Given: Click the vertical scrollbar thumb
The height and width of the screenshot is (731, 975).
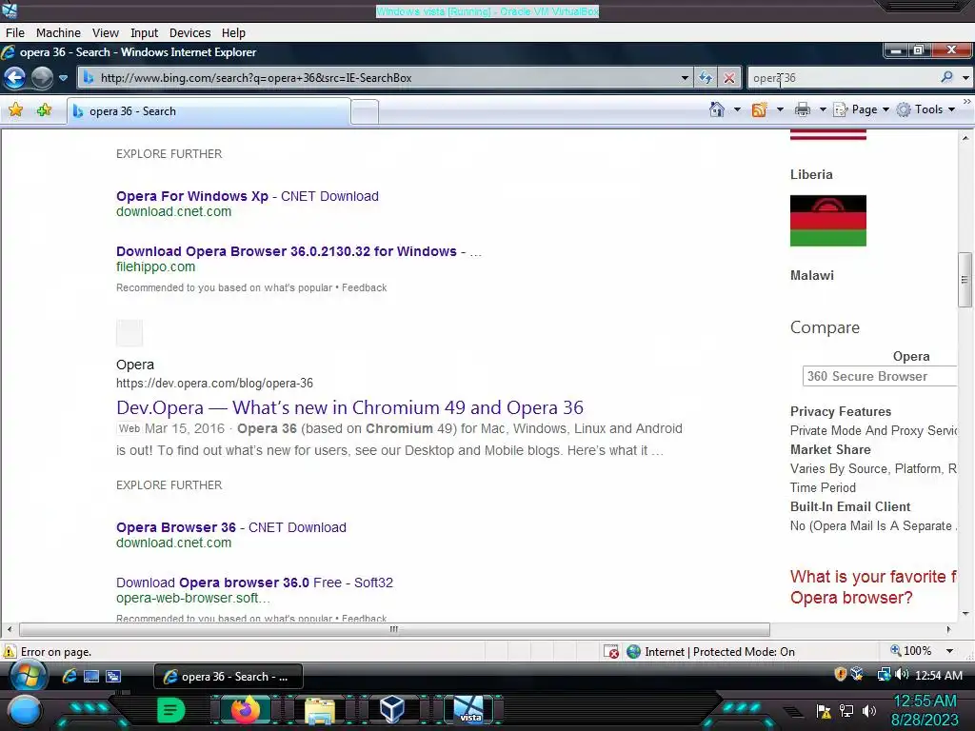Looking at the screenshot, I should (x=965, y=279).
